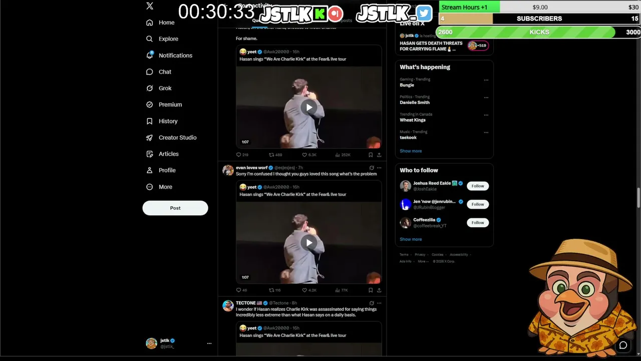Play the video in evan loves worf's post
The image size is (641, 361).
click(x=309, y=243)
